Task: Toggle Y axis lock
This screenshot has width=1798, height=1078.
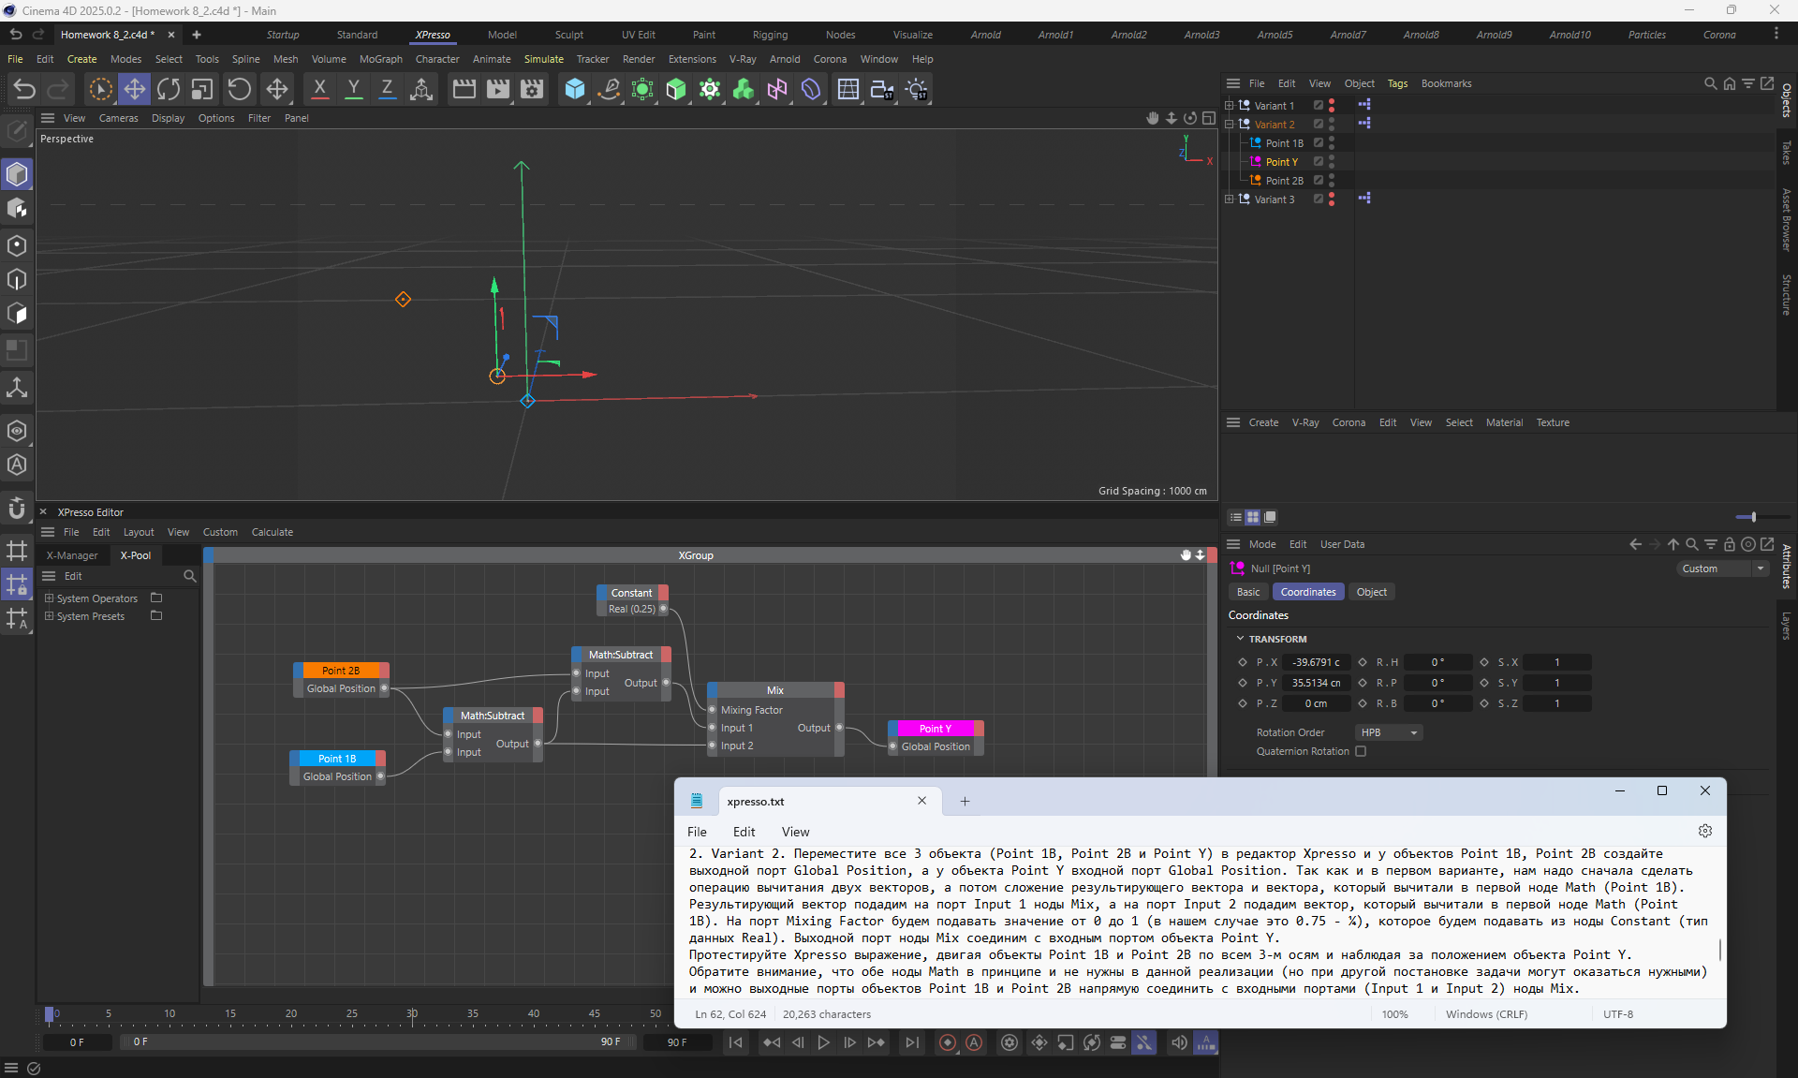Action: [353, 89]
